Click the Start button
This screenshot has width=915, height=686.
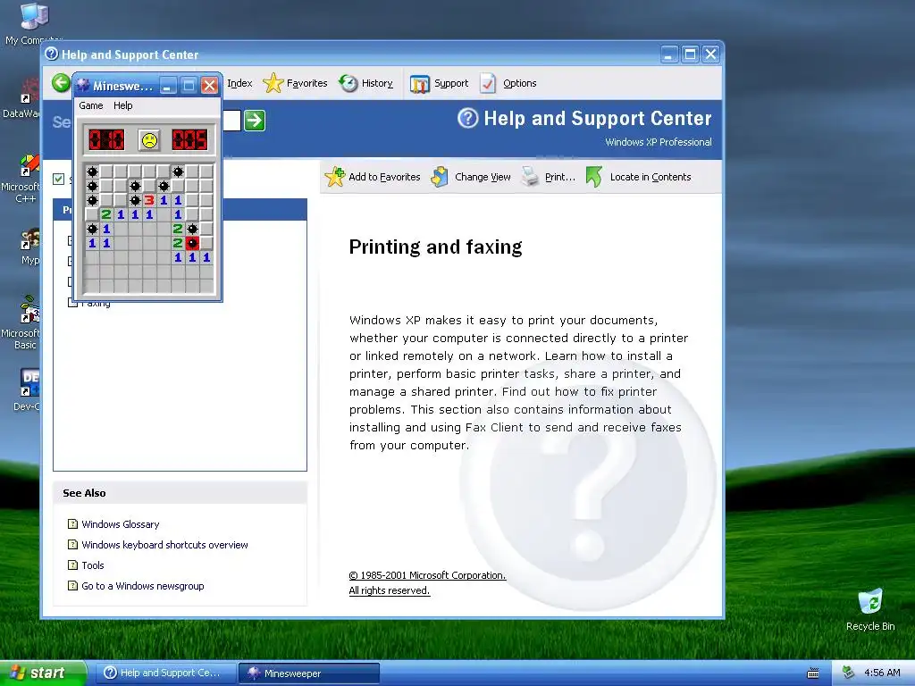[x=43, y=673]
